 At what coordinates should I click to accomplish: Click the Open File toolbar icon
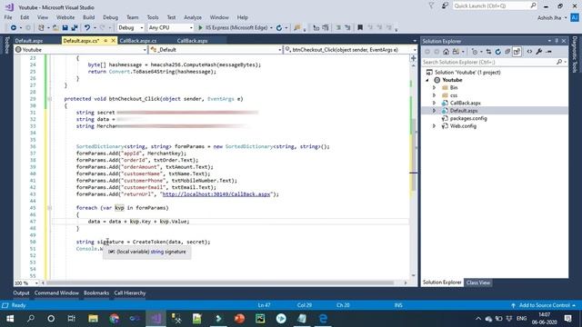click(55, 28)
